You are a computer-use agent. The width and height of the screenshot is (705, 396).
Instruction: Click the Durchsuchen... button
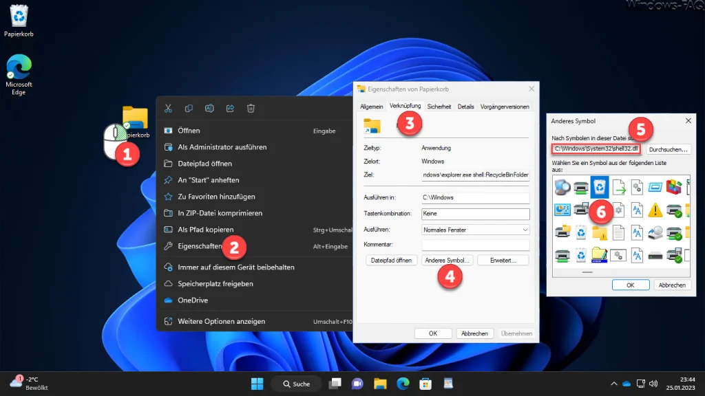(x=668, y=149)
